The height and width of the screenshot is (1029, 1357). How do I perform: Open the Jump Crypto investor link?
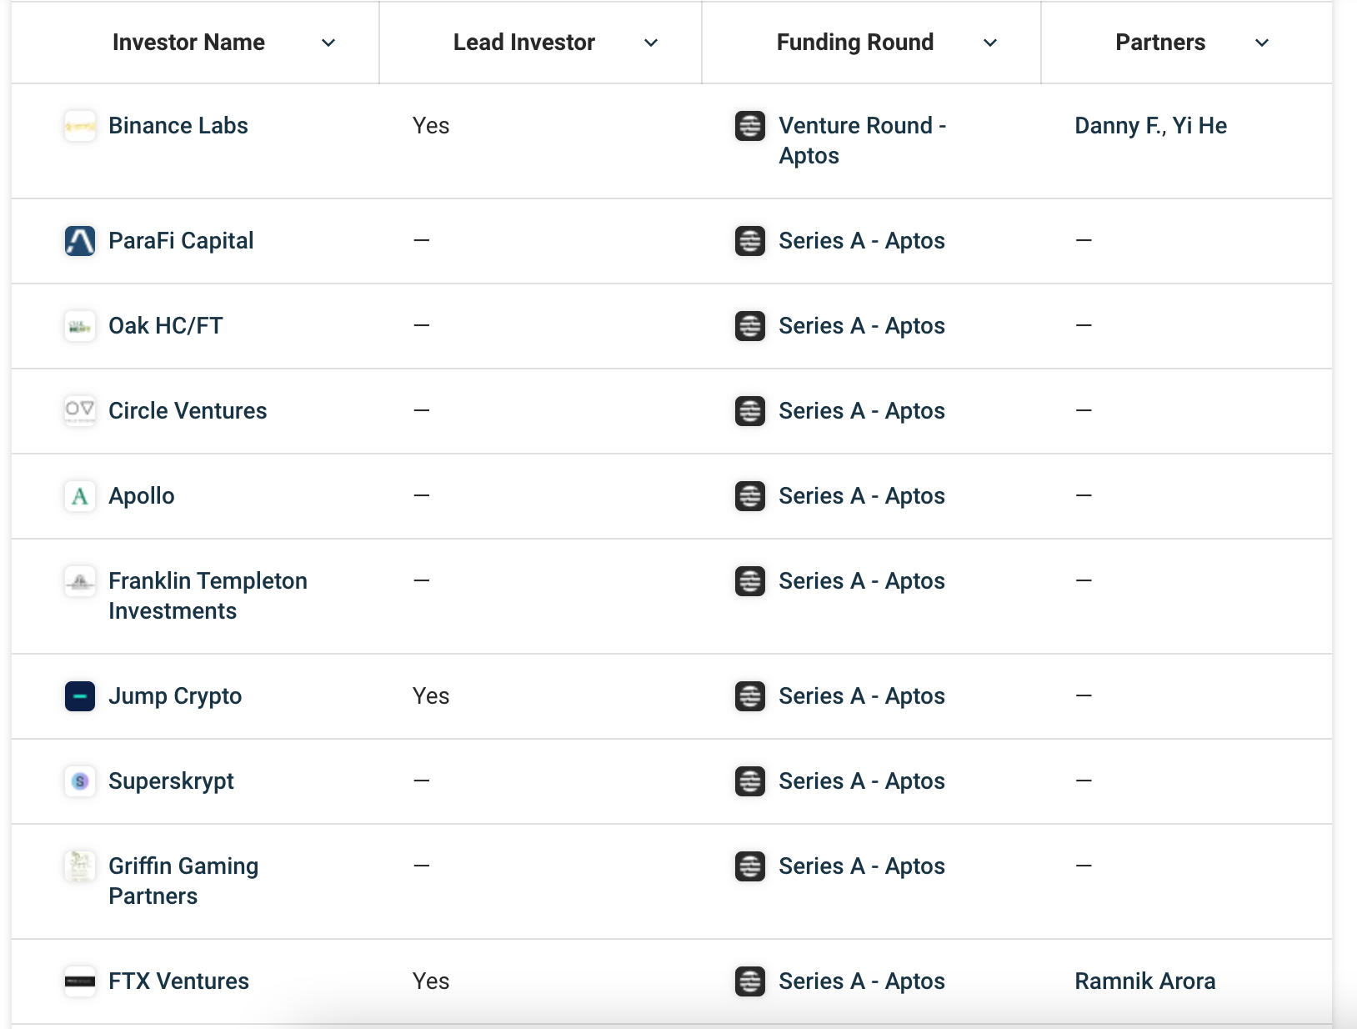(x=175, y=696)
